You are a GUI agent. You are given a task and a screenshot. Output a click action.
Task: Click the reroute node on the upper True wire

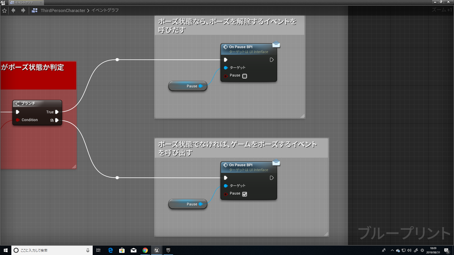[117, 60]
